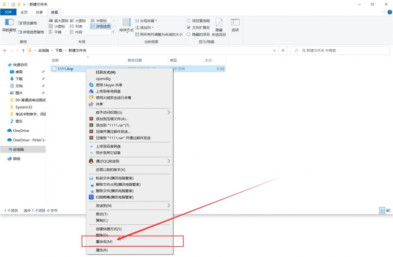Choose Rename (M) in context menu
393x257 pixels.
point(129,242)
